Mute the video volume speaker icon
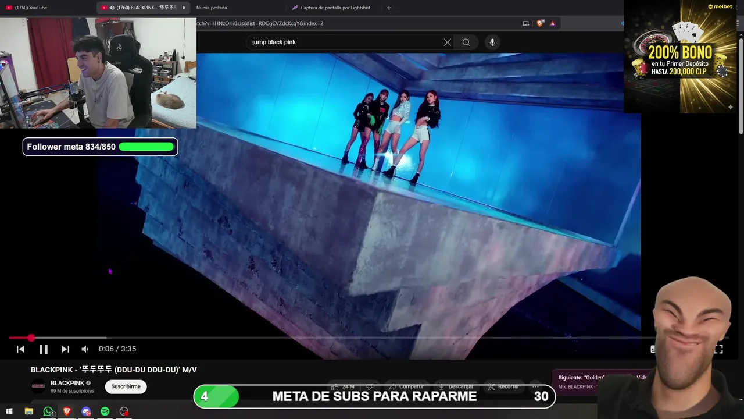 (x=85, y=349)
